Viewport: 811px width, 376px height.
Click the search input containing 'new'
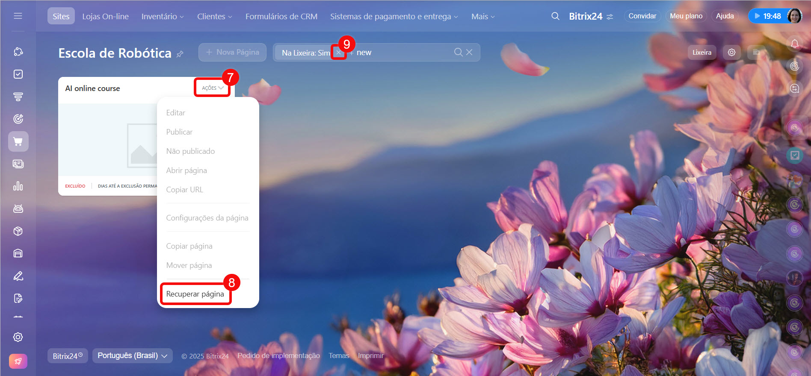402,53
